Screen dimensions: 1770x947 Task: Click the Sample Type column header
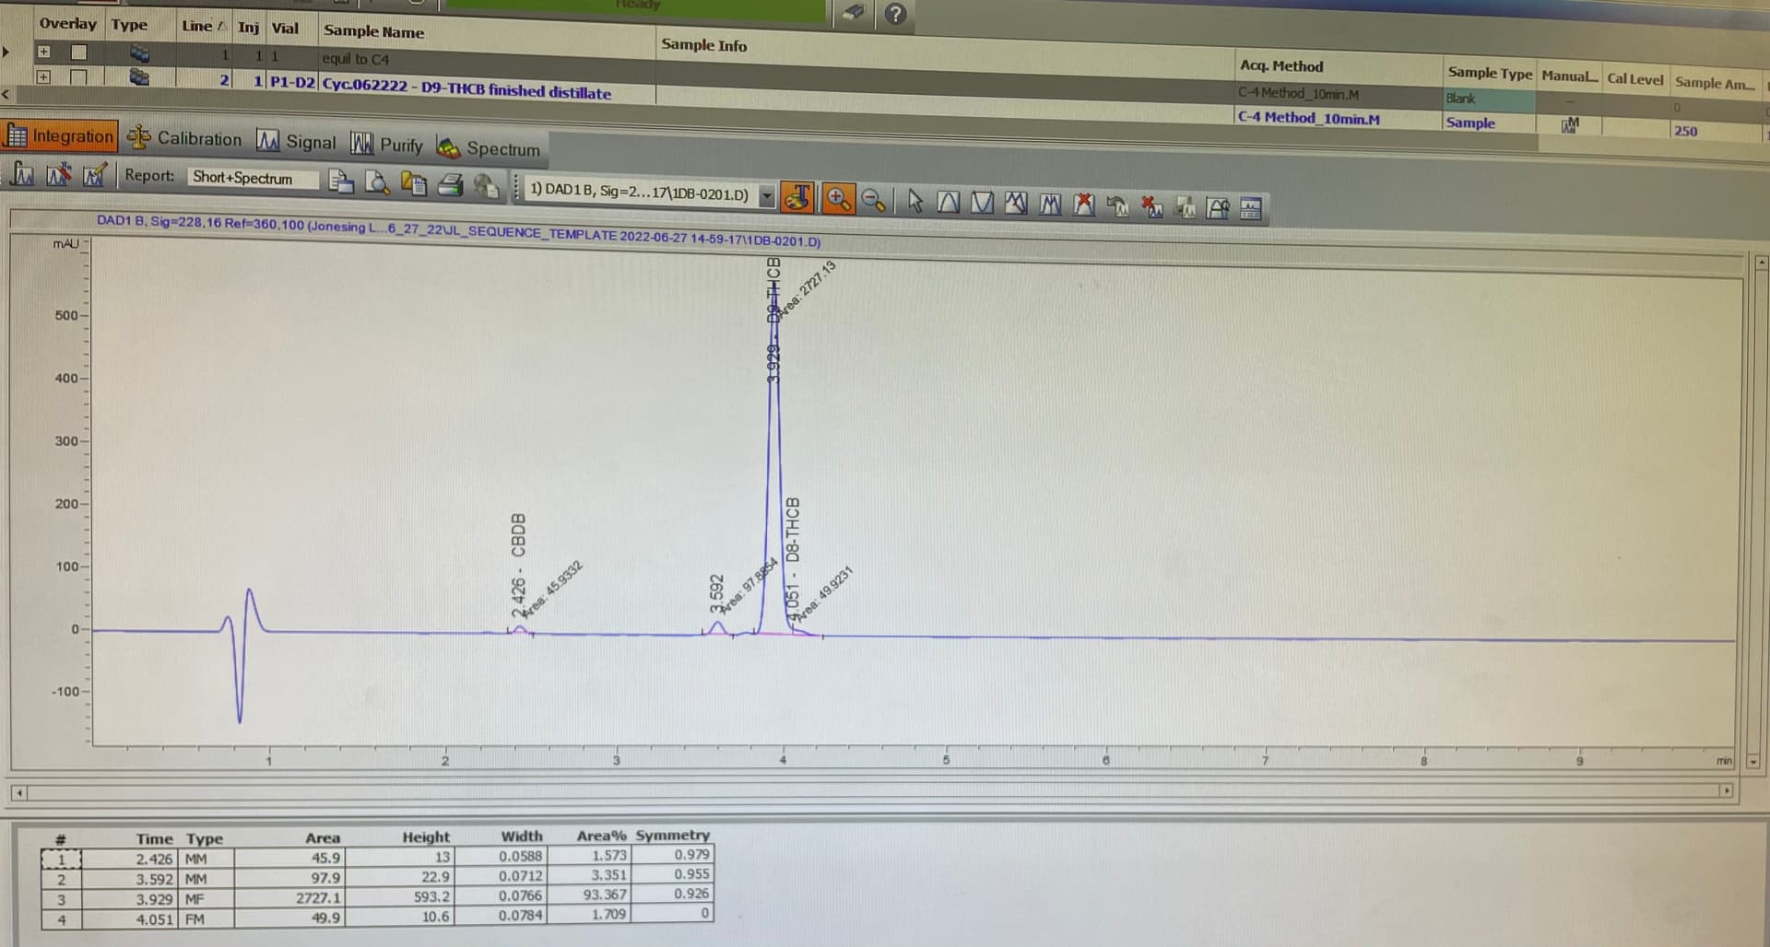tap(1490, 72)
